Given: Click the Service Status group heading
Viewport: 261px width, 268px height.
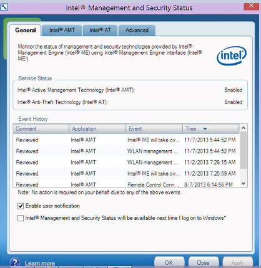Looking at the screenshot, I should coord(35,79).
